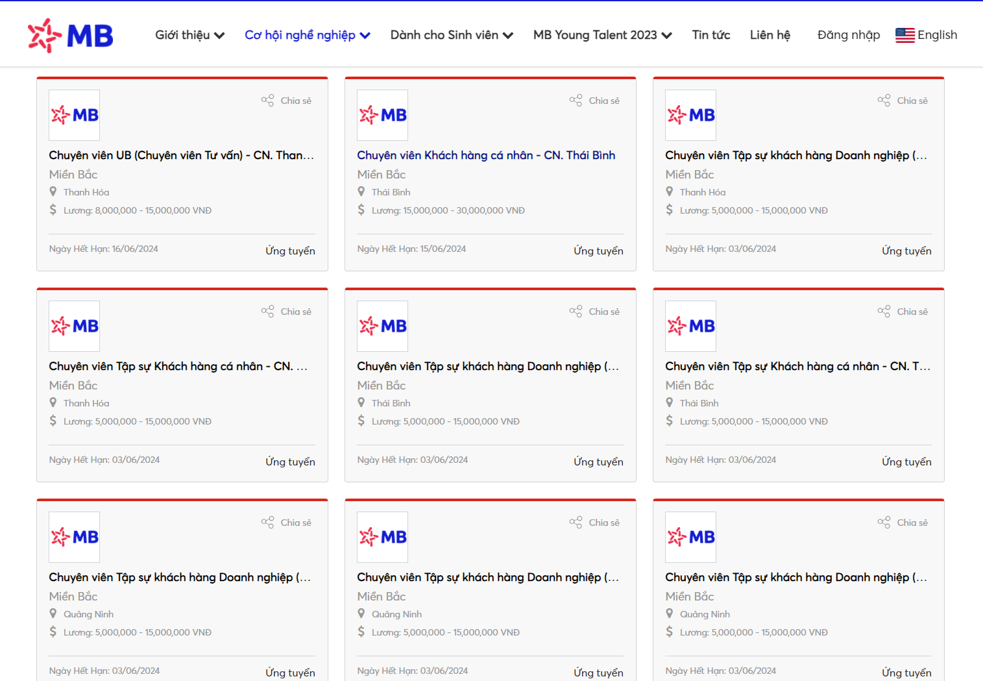Click dollar icon in Tập sự Doanh nghiệp Thái Bình card
This screenshot has width=983, height=681.
click(x=361, y=421)
